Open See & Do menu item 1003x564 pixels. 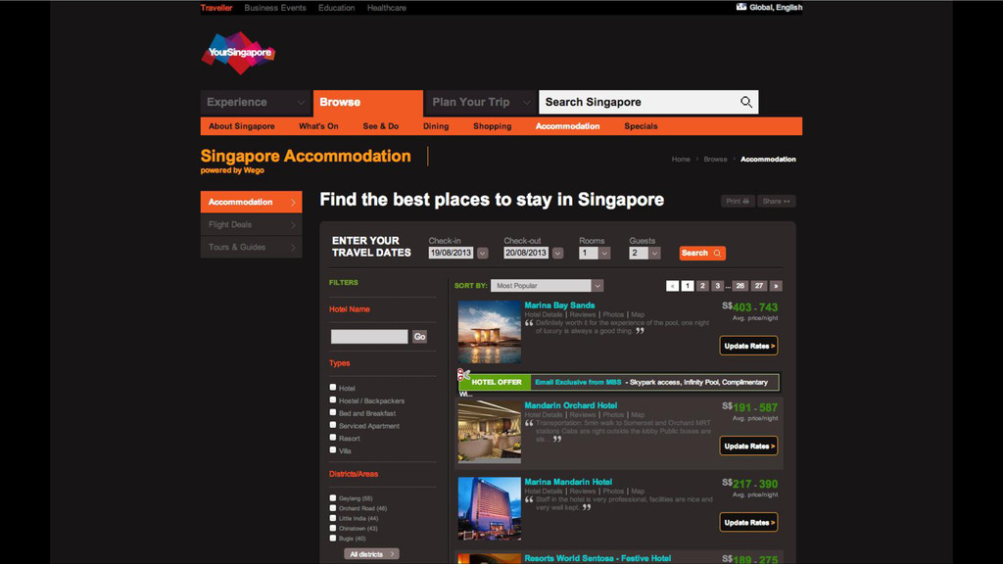coord(381,126)
